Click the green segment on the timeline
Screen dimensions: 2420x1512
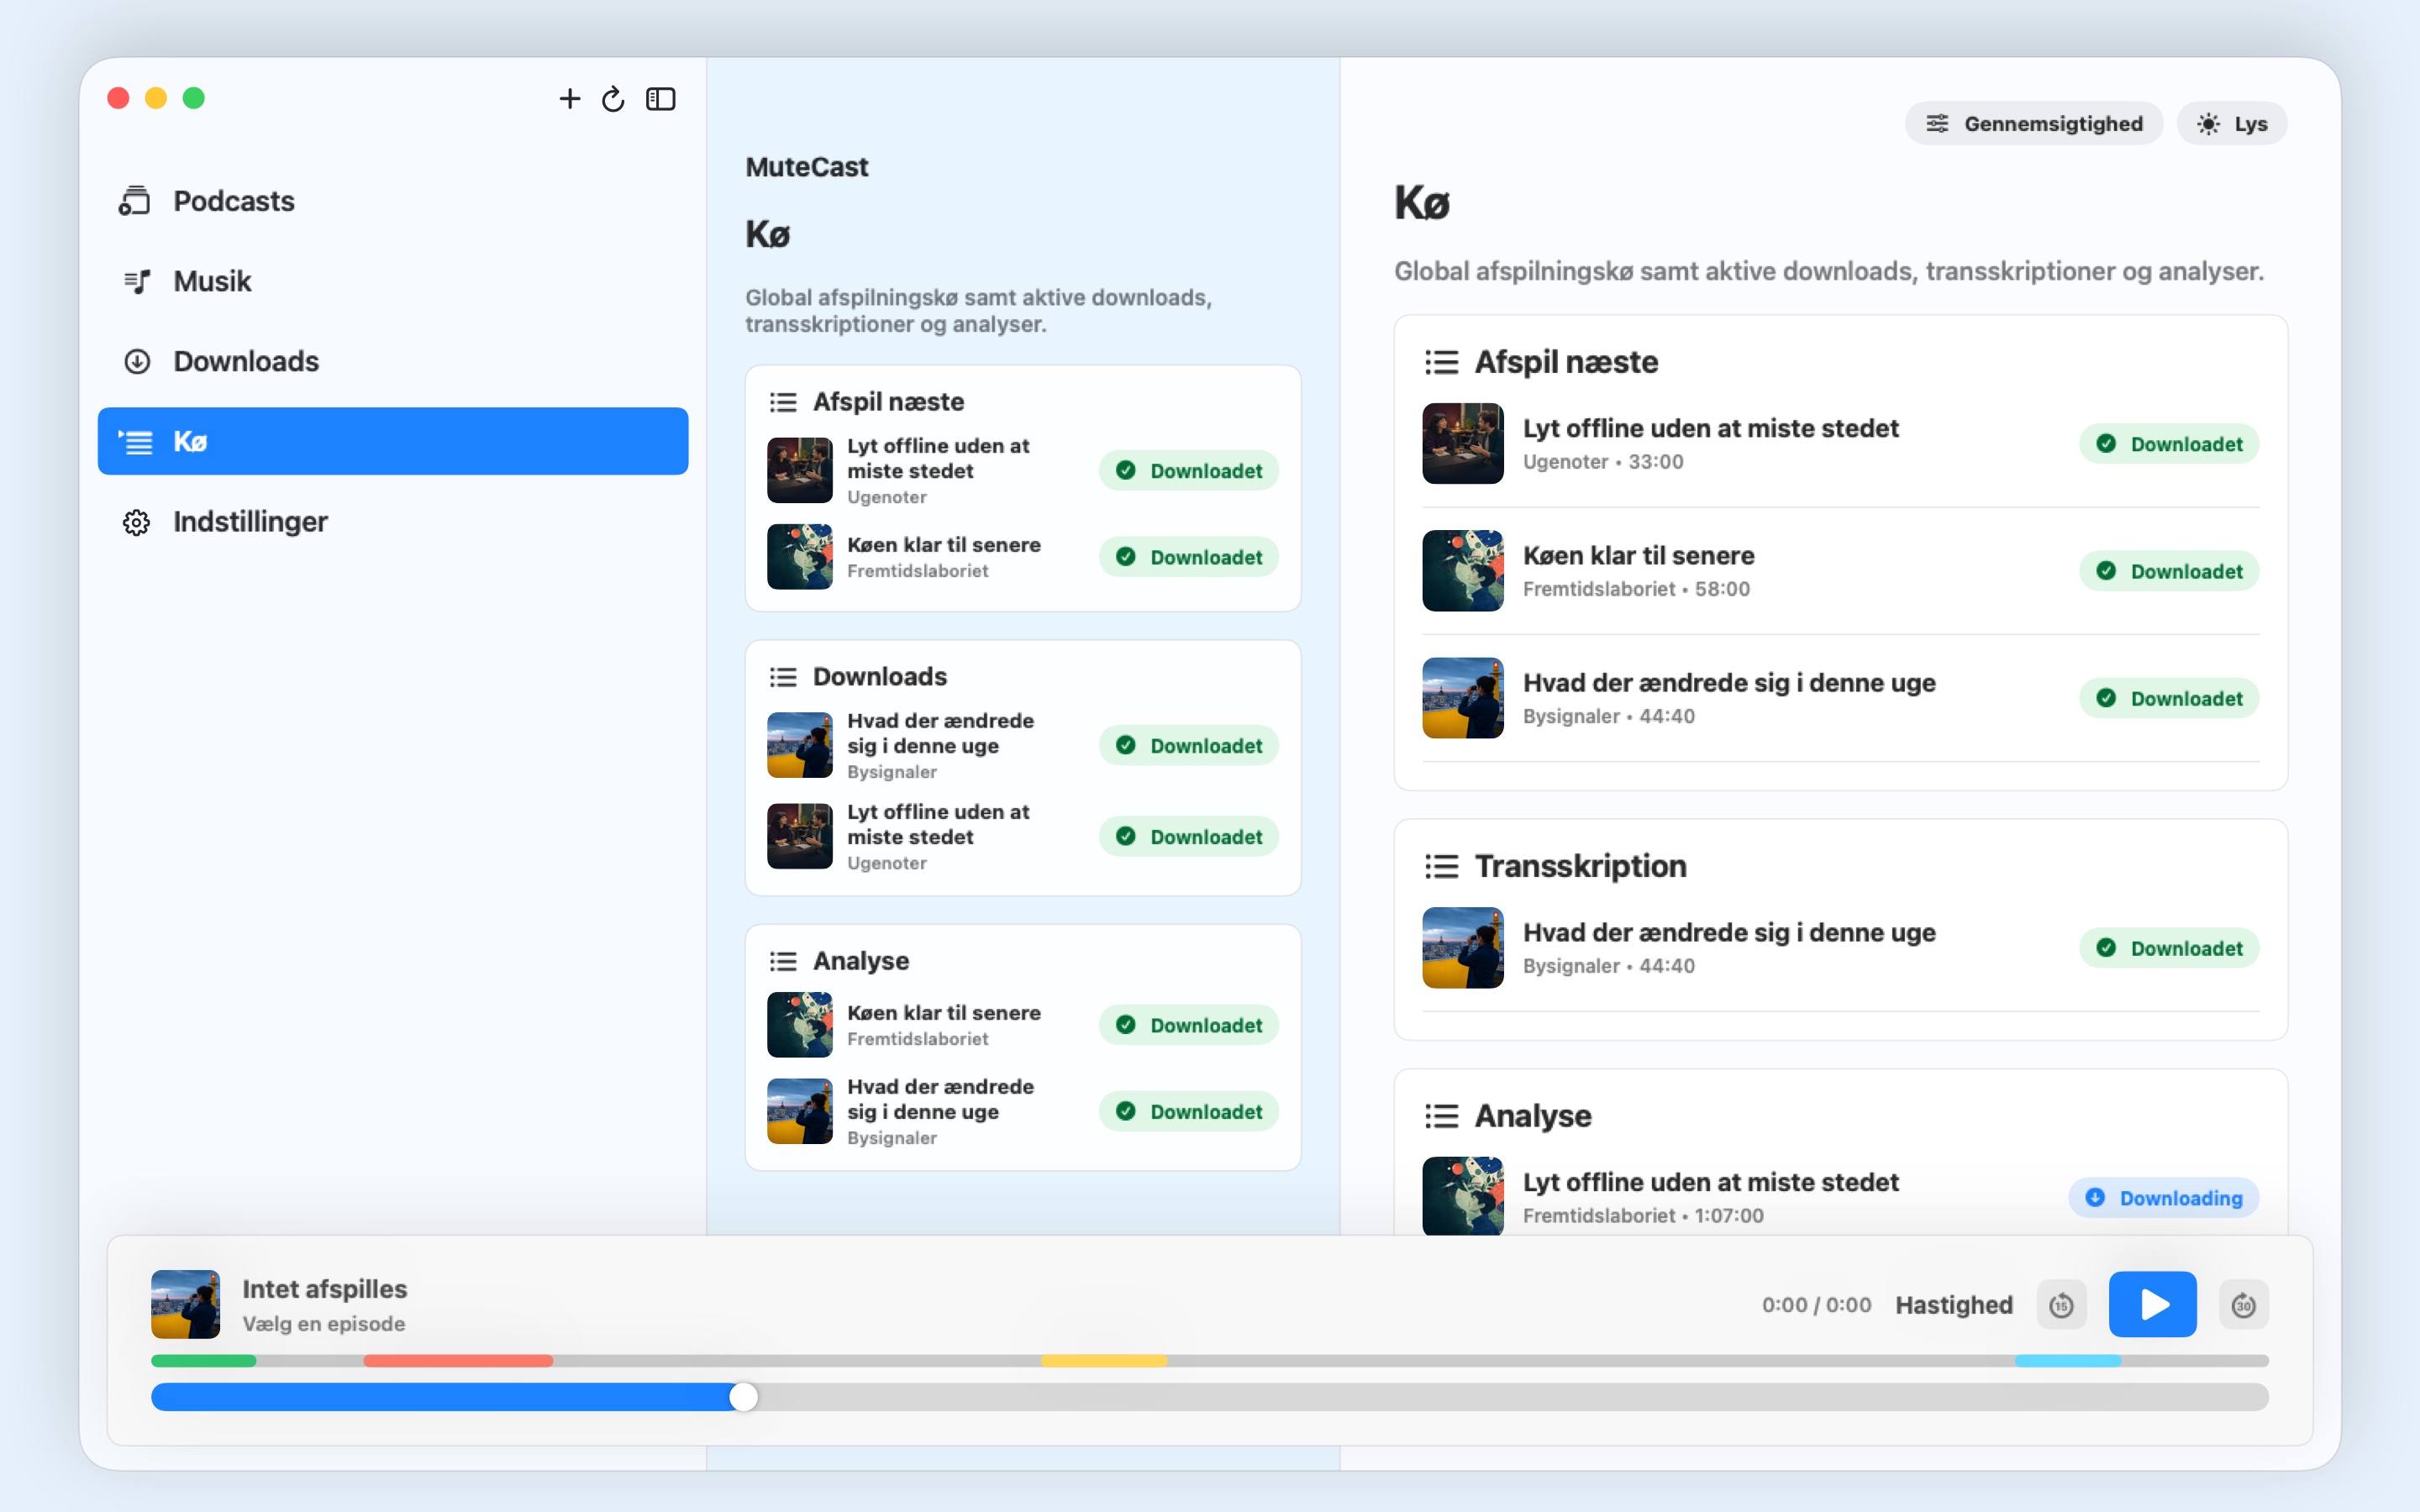point(203,1360)
